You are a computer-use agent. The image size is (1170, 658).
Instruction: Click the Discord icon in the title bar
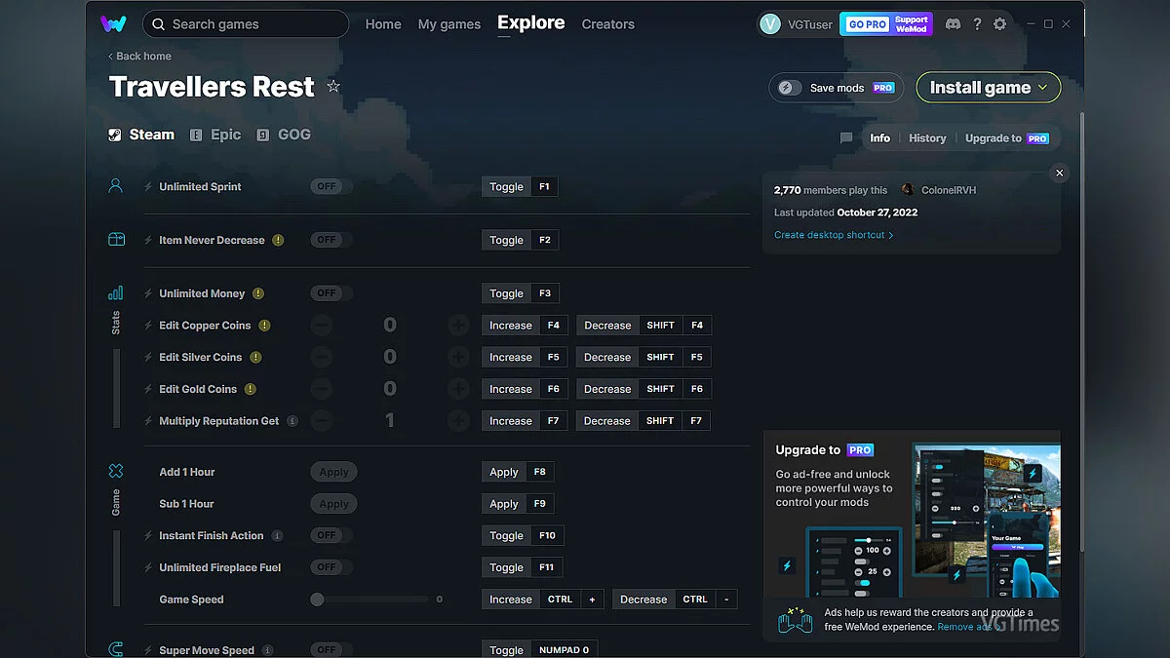pyautogui.click(x=953, y=23)
